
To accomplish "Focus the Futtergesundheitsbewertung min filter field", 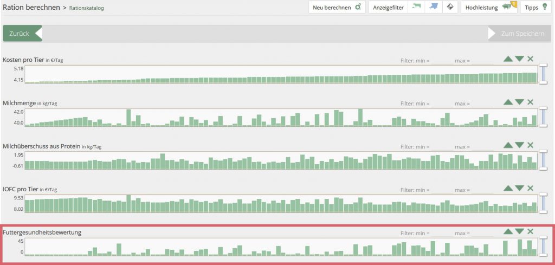I will pyautogui.click(x=442, y=233).
